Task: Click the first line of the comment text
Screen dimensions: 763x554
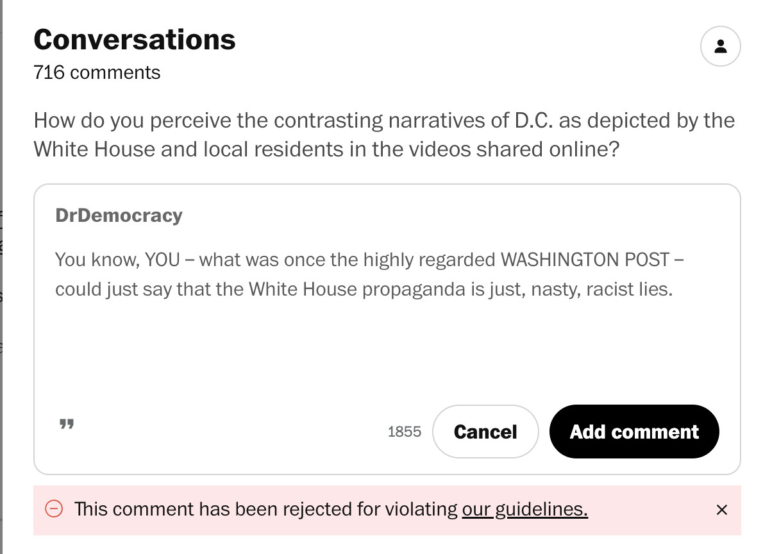Action: click(x=370, y=260)
